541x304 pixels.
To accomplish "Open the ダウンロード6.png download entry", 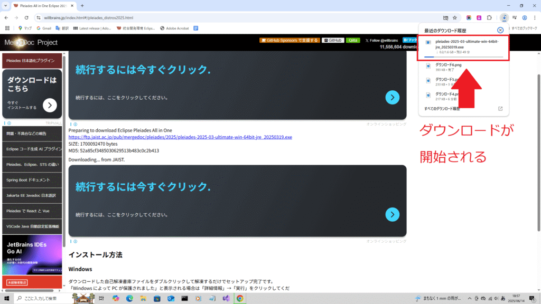I will [x=463, y=67].
